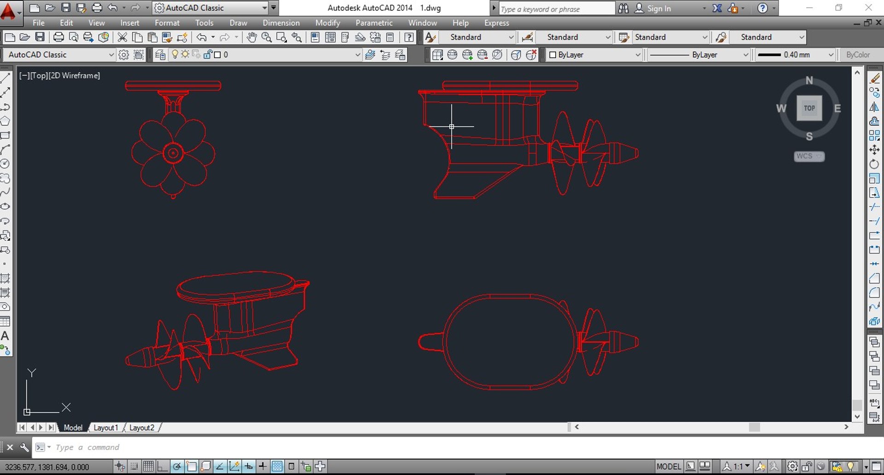Click the vertical scrollbar thumb of drawing area
The height and width of the screenshot is (475, 884).
857,405
